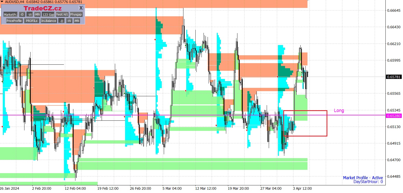Toggle the -W button beside MarketPr.

[x=30, y=15]
